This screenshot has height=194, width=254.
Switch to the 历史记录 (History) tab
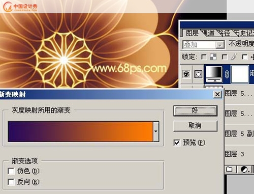tap(244, 33)
